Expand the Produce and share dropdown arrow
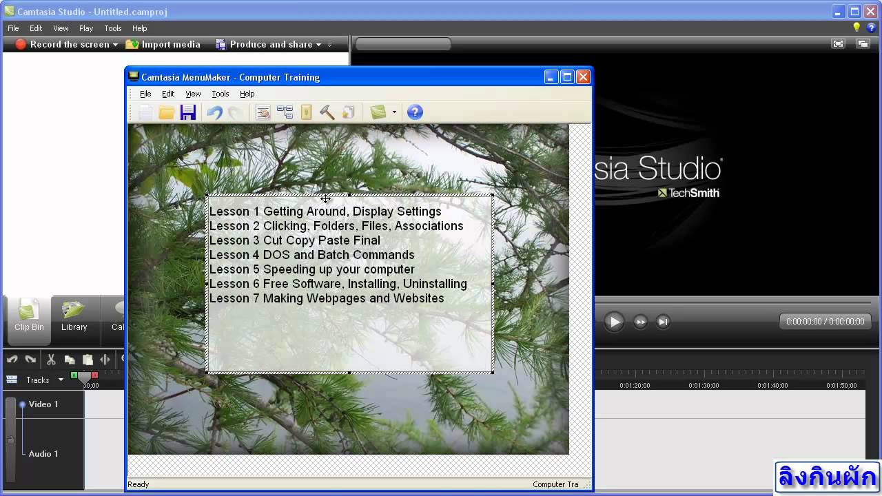The height and width of the screenshot is (496, 882). pyautogui.click(x=318, y=45)
